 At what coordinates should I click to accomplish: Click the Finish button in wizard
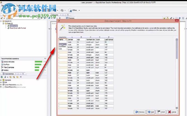[x=161, y=112]
